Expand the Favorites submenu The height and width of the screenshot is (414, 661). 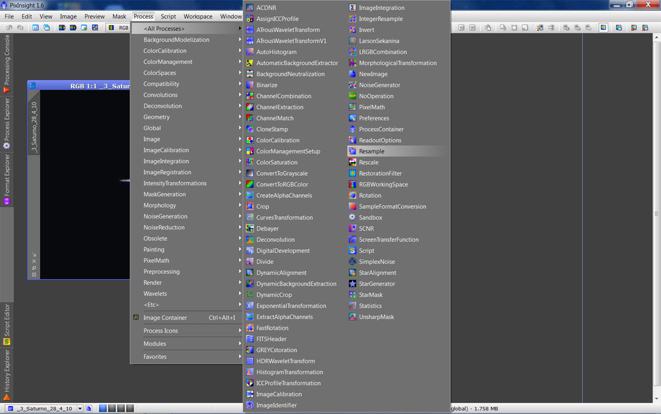coord(187,357)
